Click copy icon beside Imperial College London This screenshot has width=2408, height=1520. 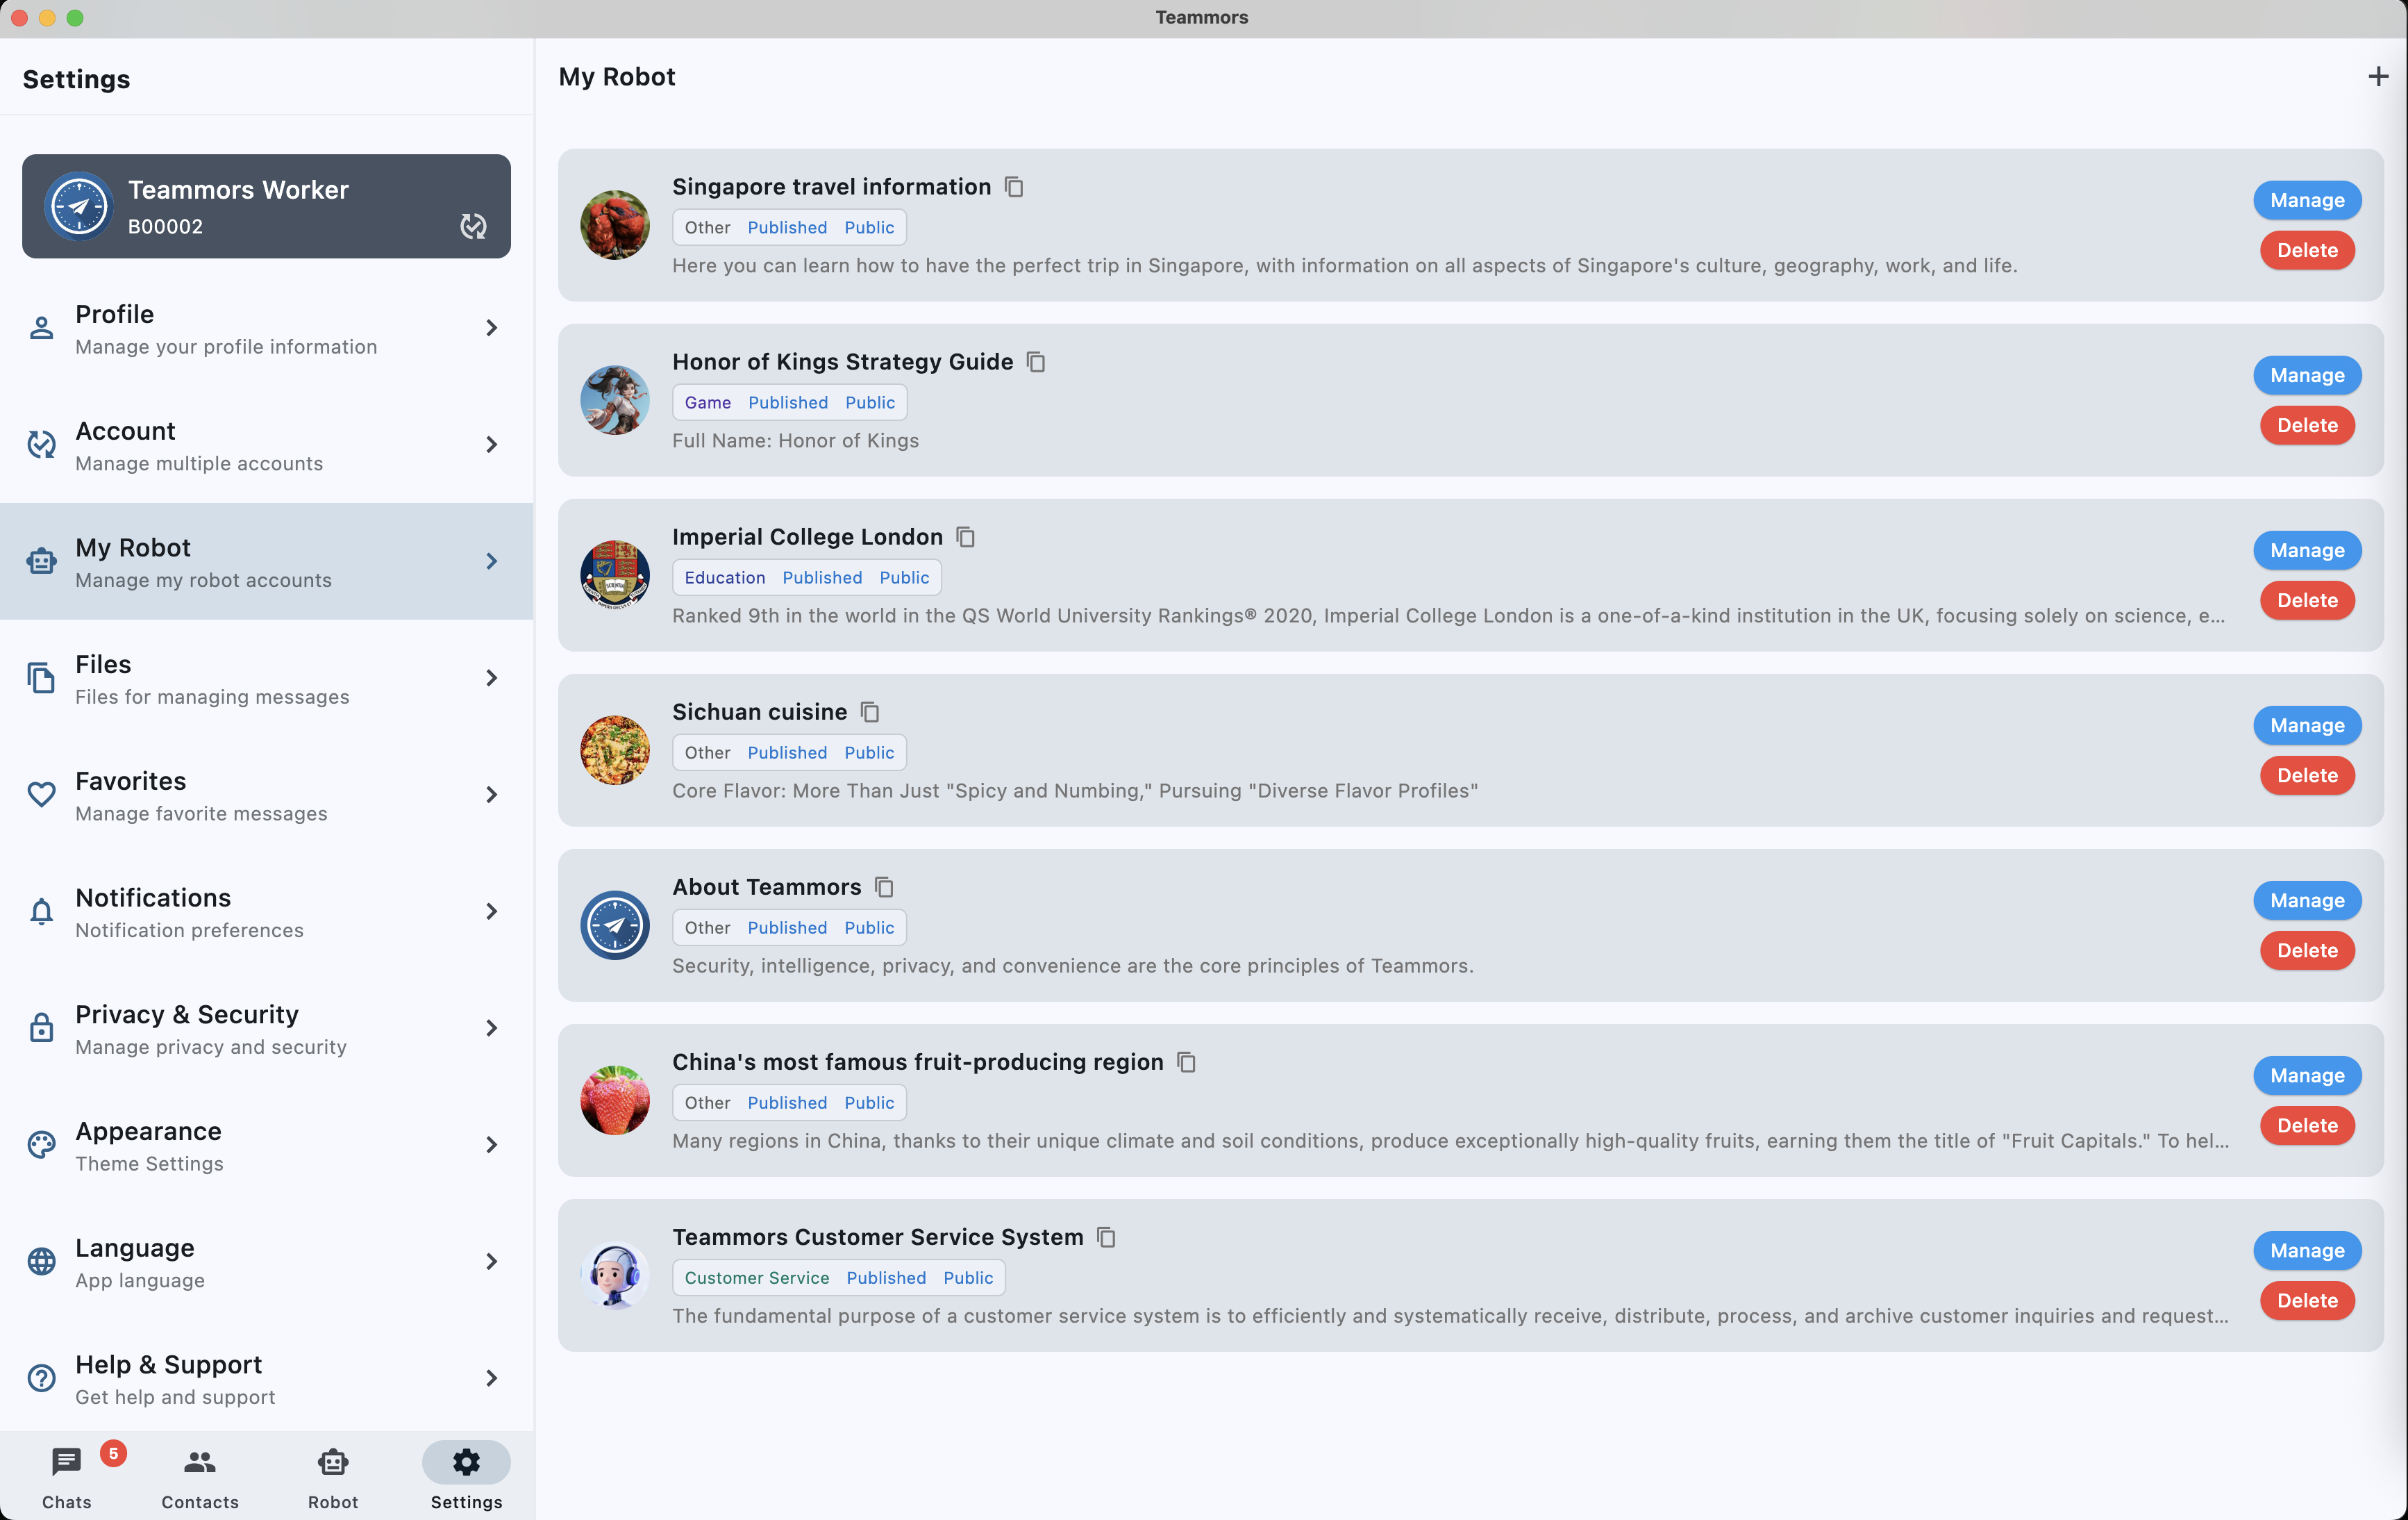click(965, 538)
